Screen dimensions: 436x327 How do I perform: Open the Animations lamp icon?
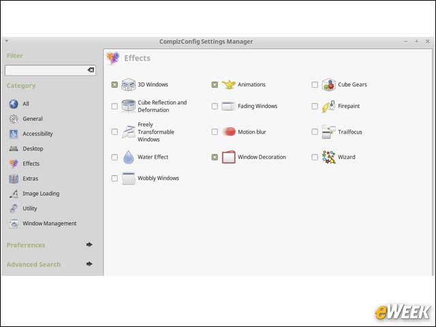(229, 84)
